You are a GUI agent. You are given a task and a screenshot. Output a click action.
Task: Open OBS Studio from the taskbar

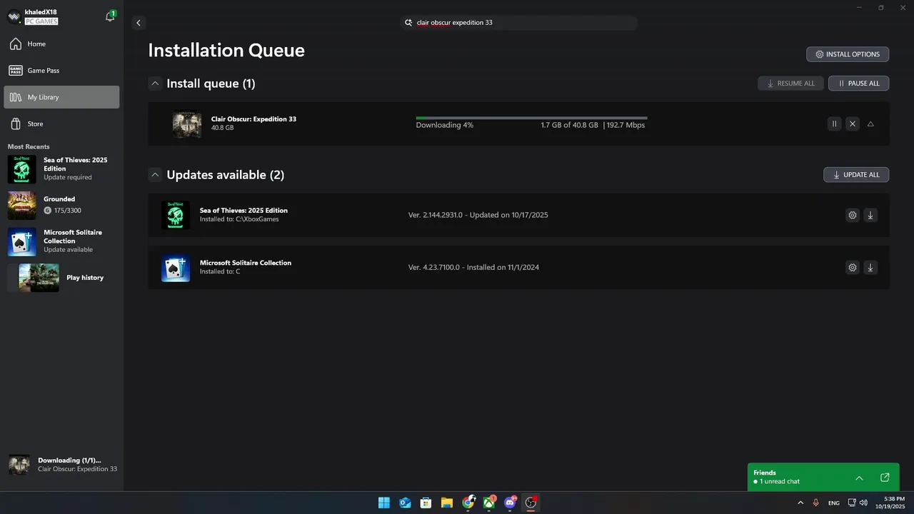531,503
